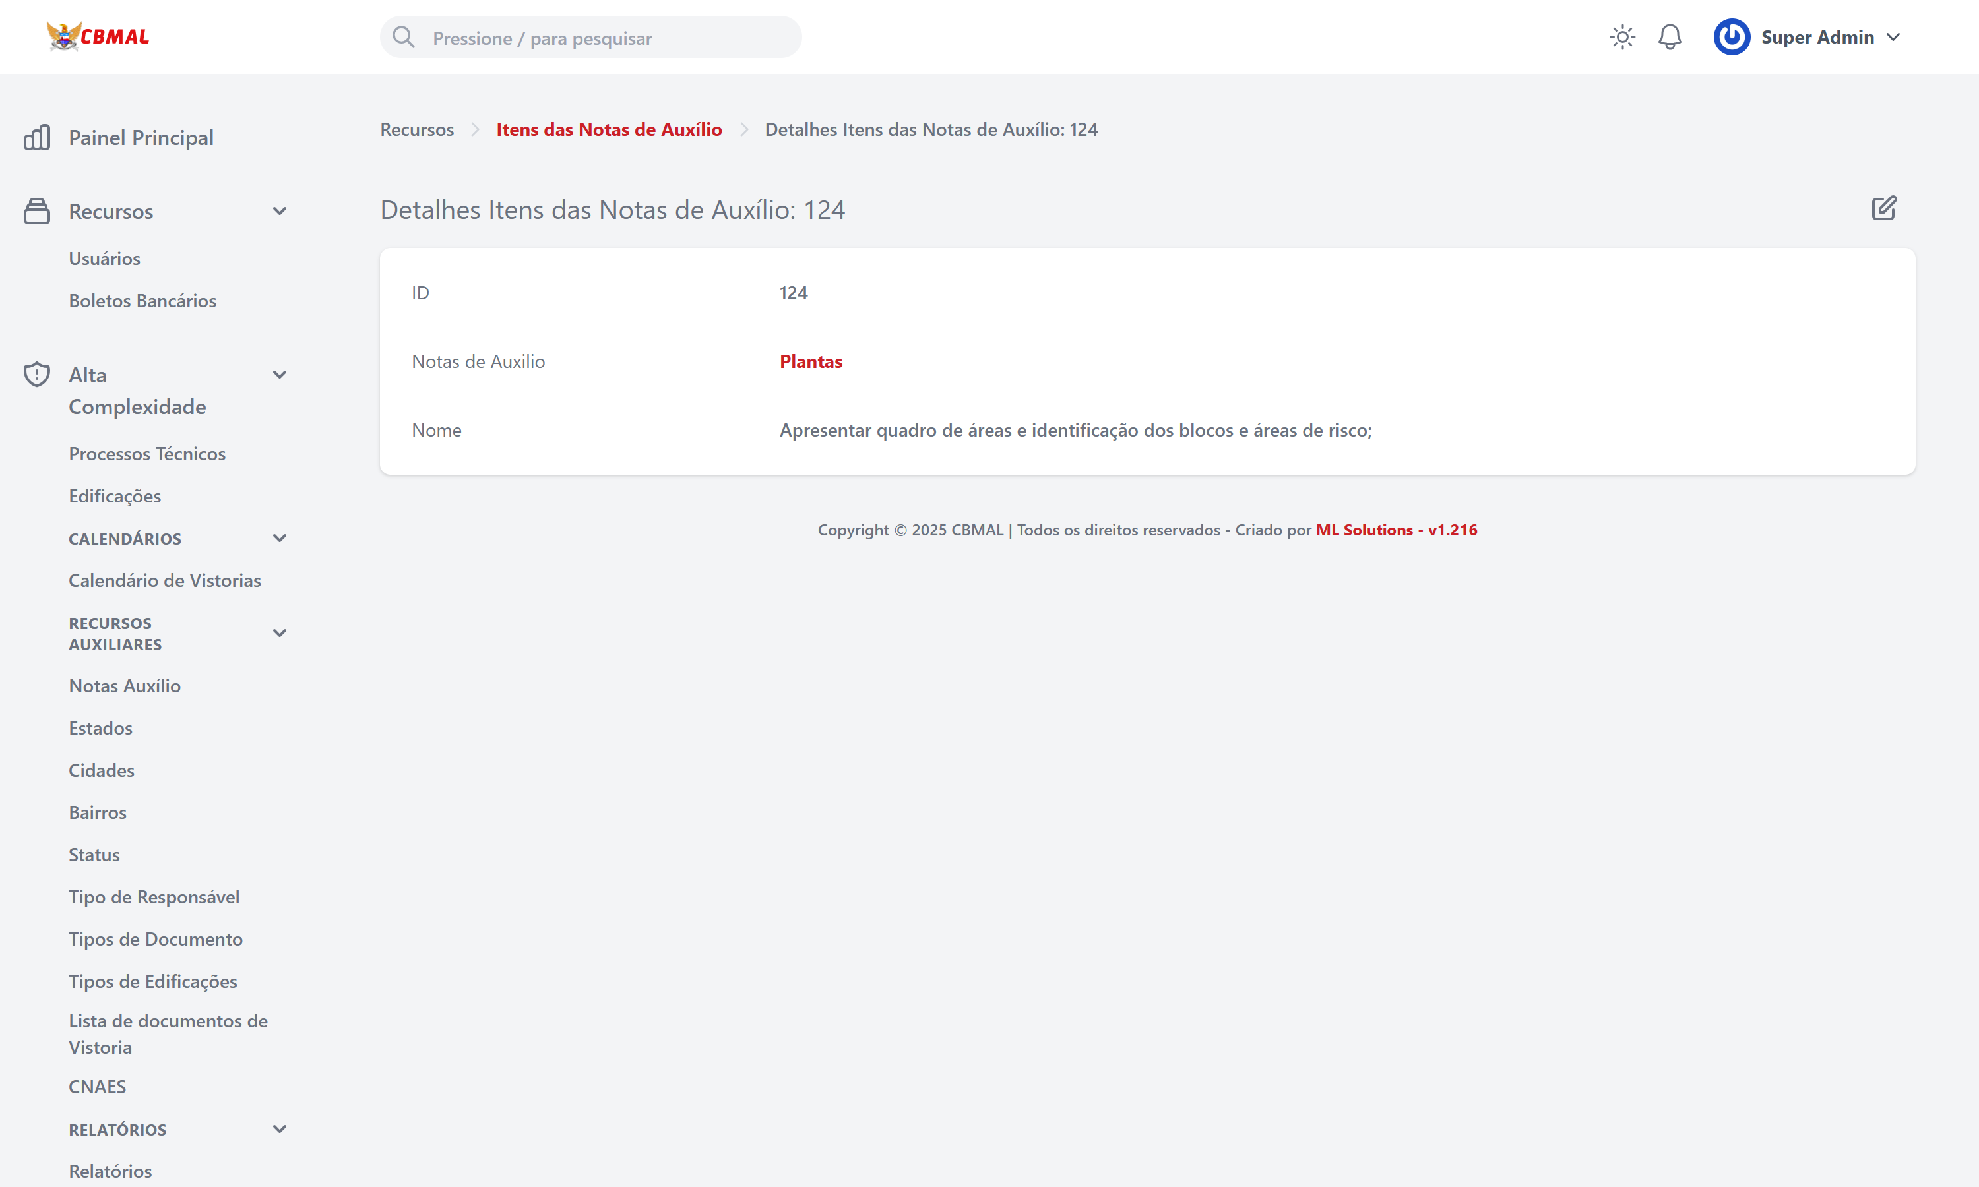Click the Alta Complexidade shield icon
This screenshot has width=1979, height=1187.
[x=37, y=375]
